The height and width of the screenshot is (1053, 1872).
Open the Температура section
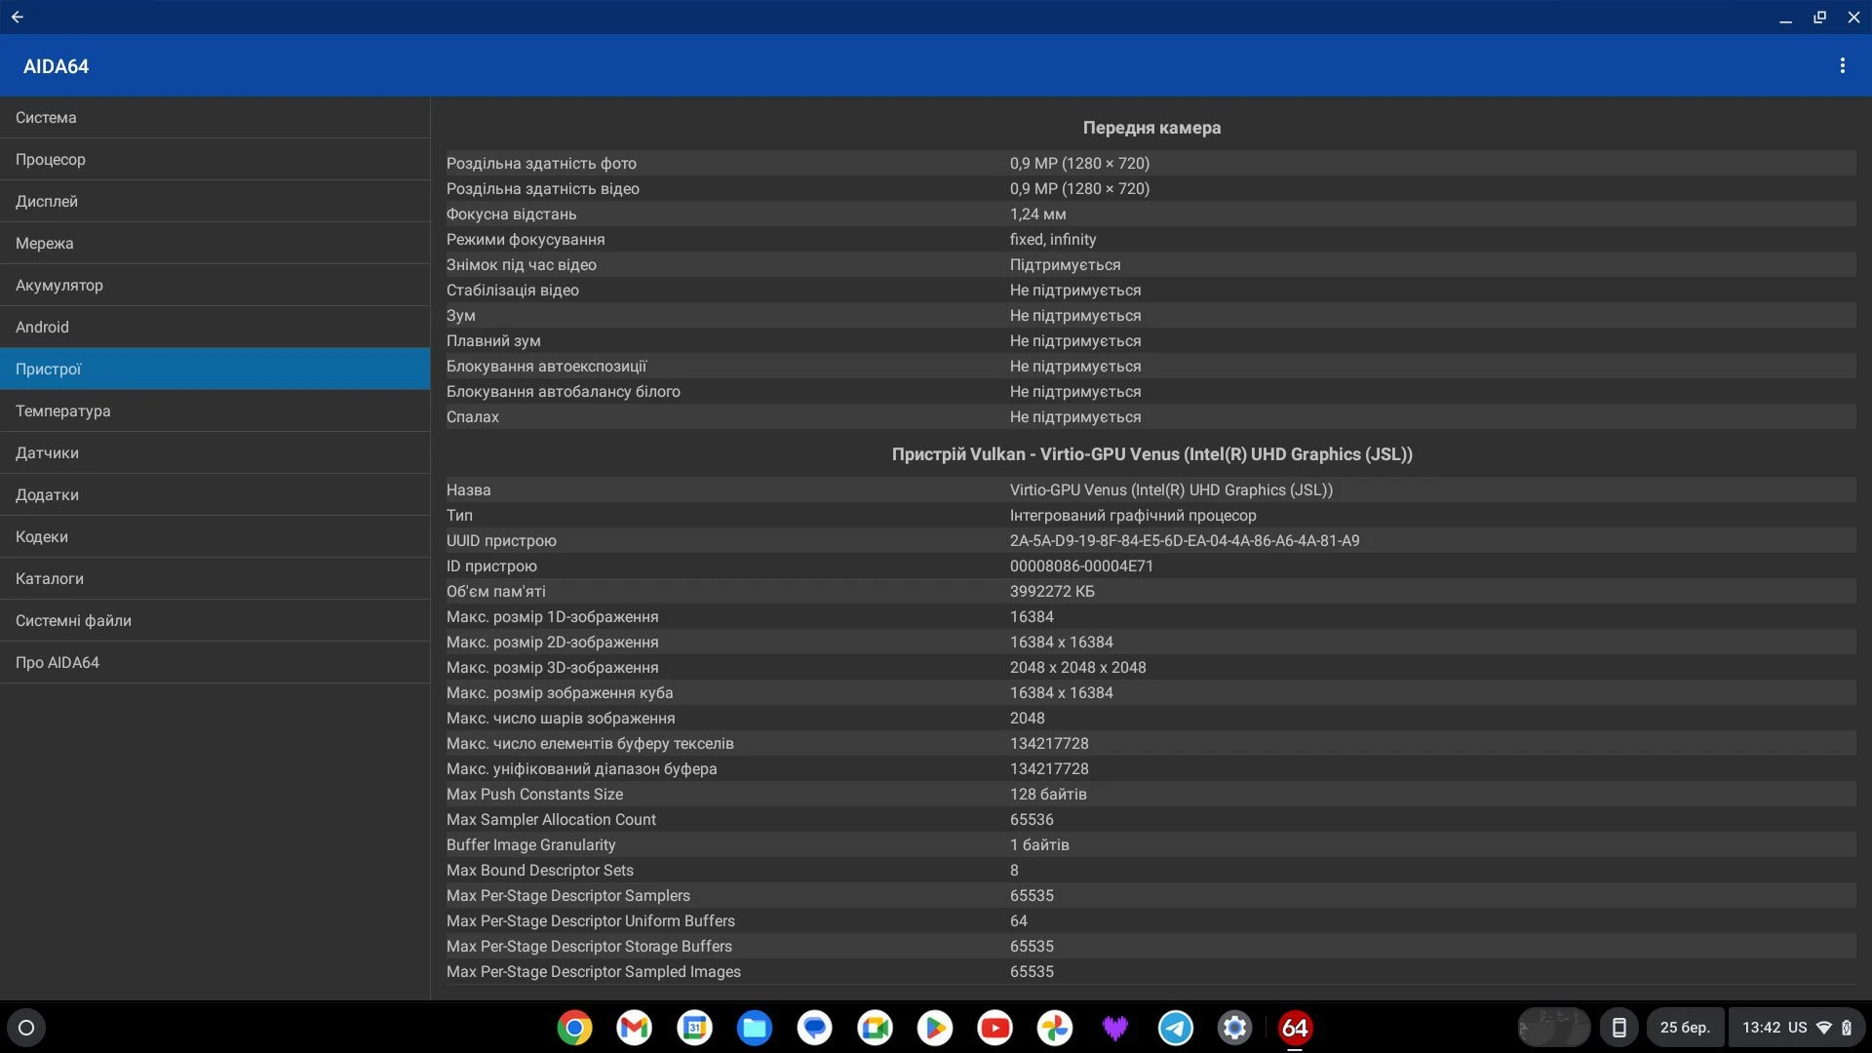point(214,410)
